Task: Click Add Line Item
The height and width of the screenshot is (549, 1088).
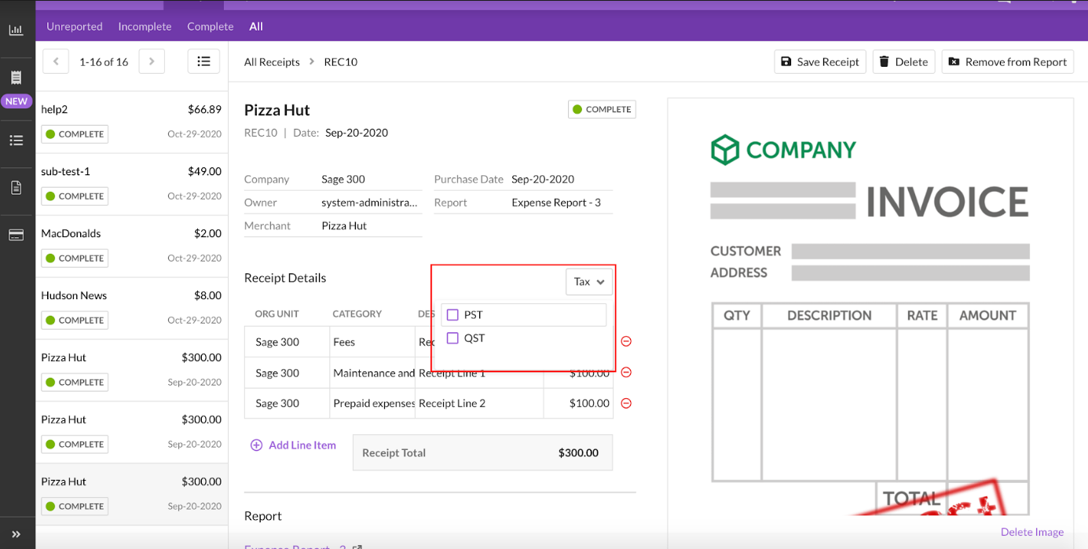Action: [293, 445]
